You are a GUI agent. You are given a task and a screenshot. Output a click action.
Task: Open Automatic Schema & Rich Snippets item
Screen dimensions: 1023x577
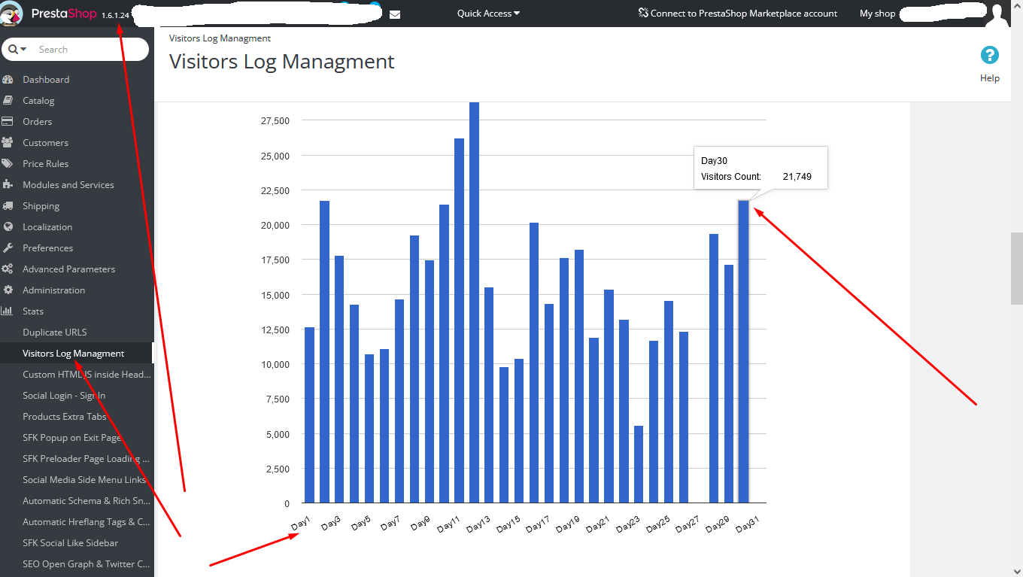click(87, 501)
